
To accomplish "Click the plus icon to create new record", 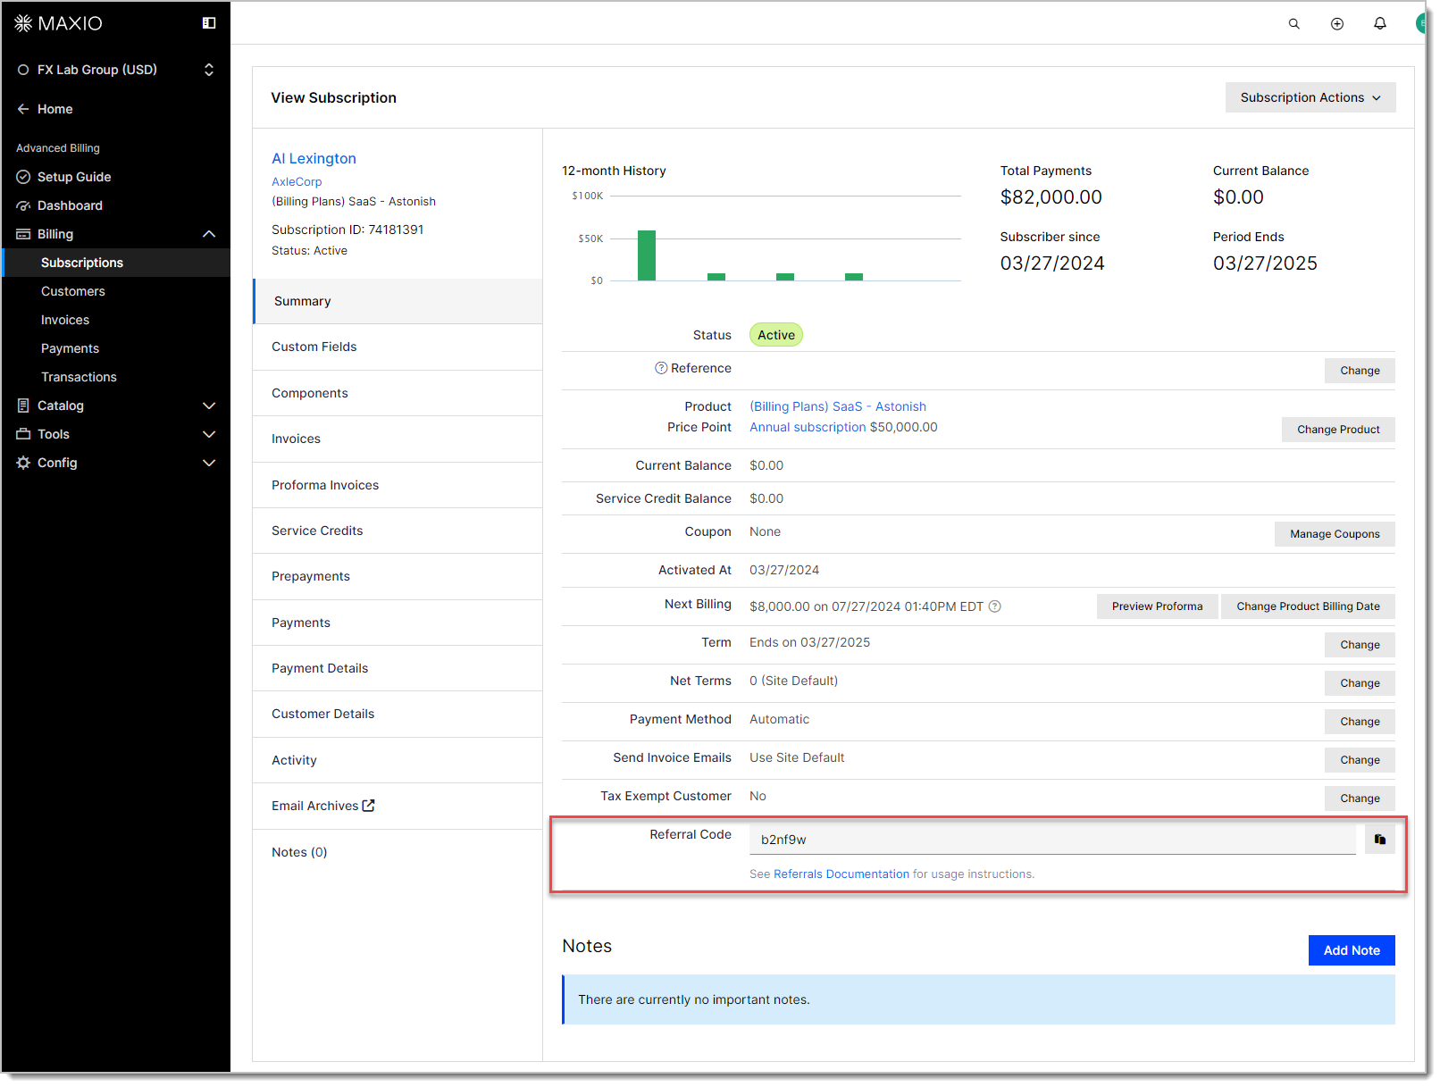I will [1337, 23].
